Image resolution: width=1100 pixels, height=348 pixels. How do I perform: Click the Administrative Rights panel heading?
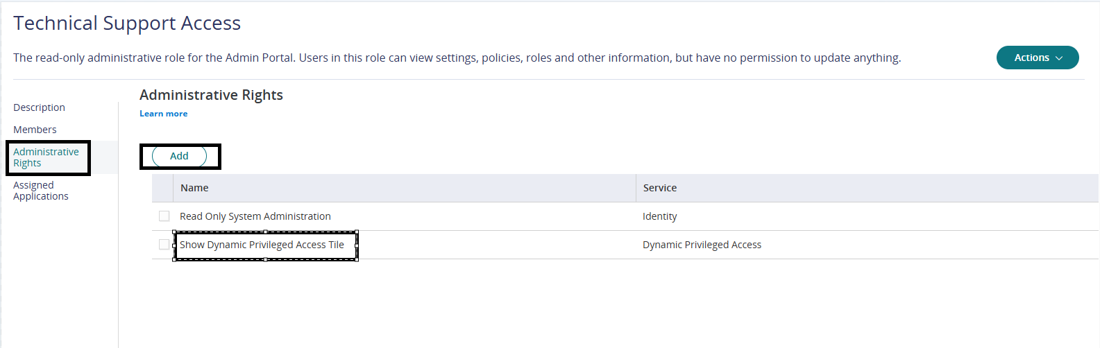pyautogui.click(x=211, y=95)
